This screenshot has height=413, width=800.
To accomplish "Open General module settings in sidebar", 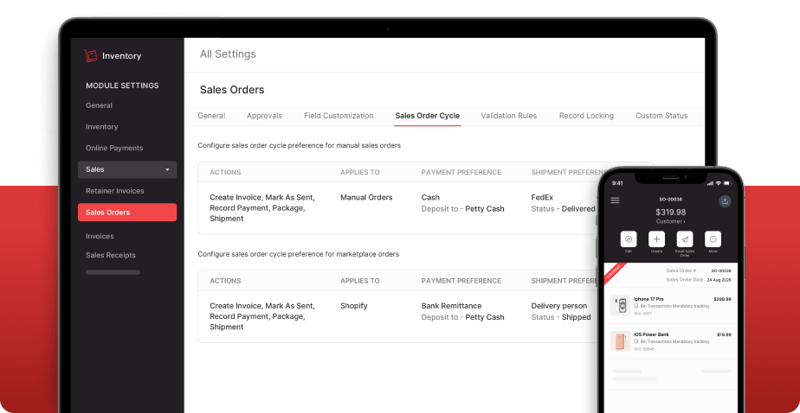I will point(99,105).
